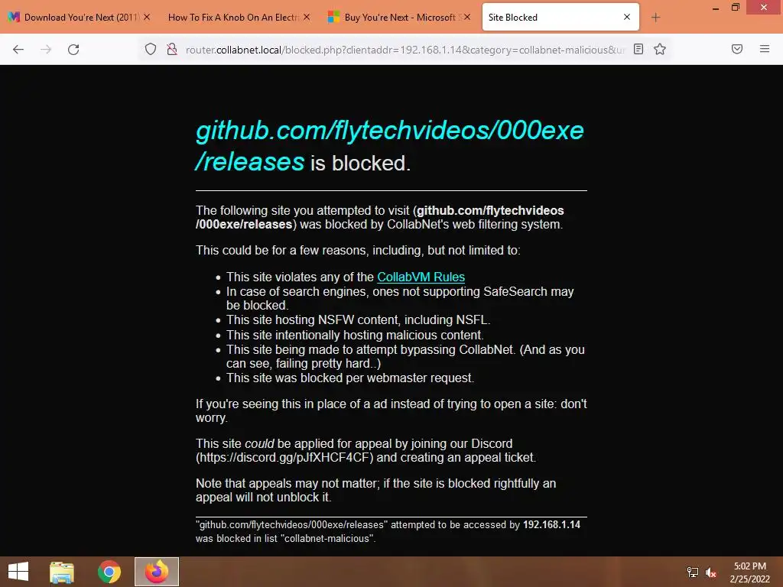Image resolution: width=783 pixels, height=587 pixels.
Task: Click the Discord invite URL text
Action: coord(284,458)
